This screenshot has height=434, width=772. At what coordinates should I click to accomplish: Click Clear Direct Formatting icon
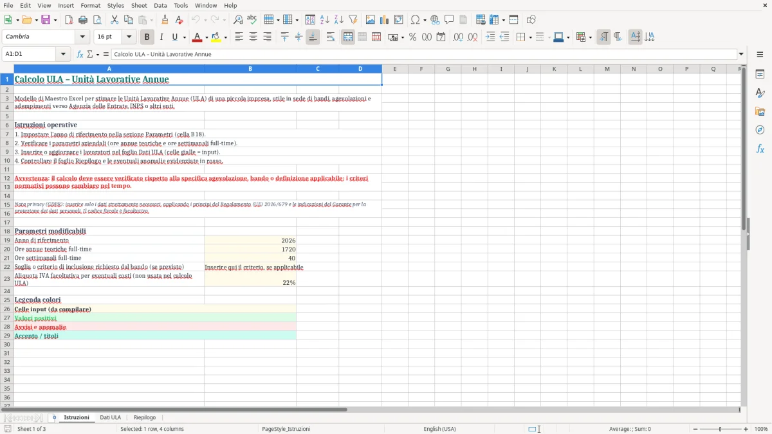[179, 20]
